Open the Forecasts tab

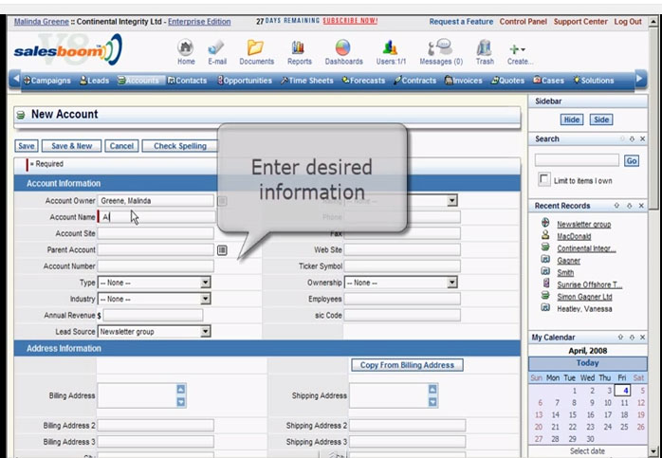(363, 81)
